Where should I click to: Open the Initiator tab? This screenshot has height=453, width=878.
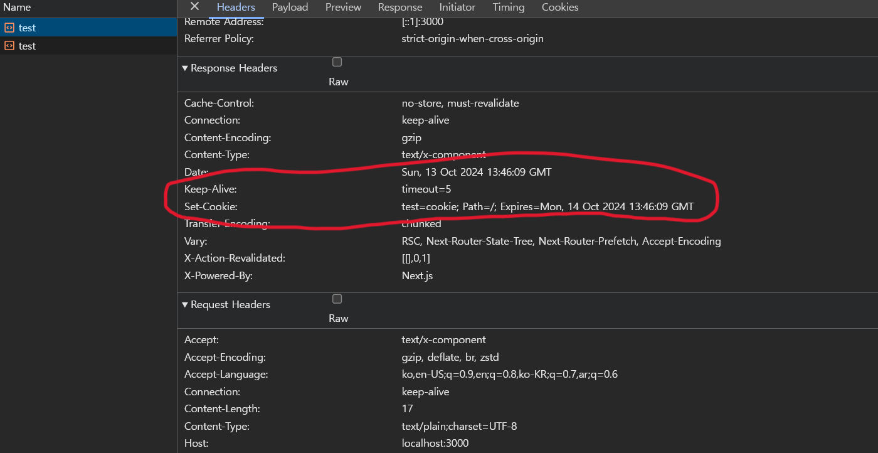coord(457,8)
